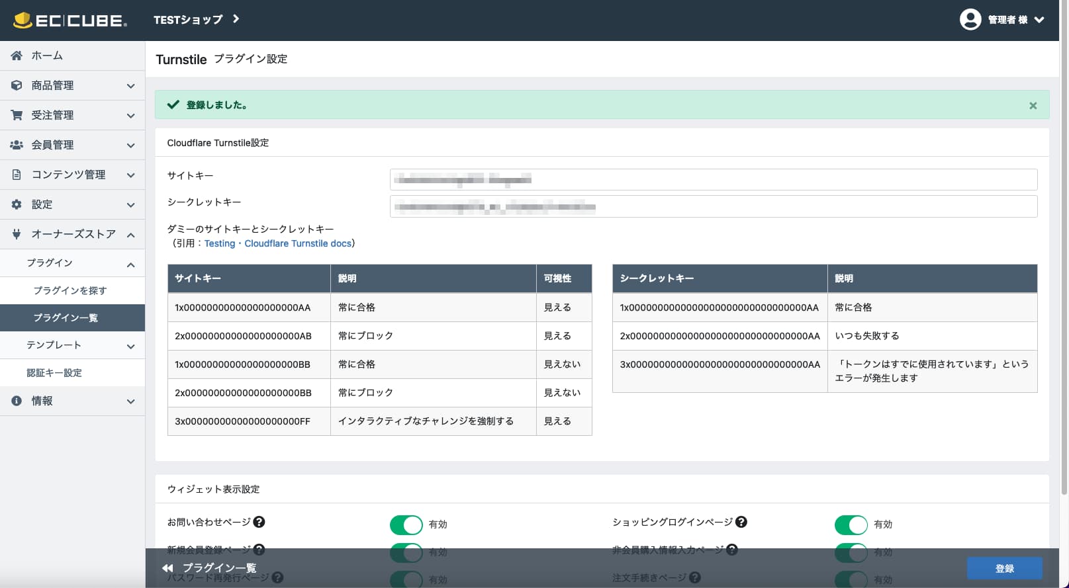Select site key 1x00000000000000000000AA cell
The height and width of the screenshot is (588, 1069).
point(249,308)
